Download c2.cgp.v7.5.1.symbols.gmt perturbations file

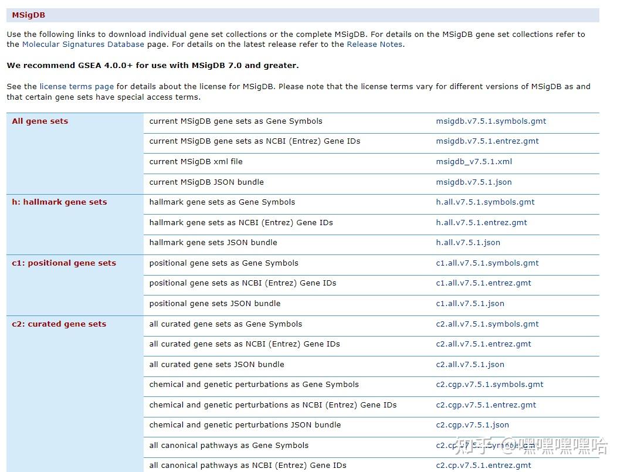click(x=490, y=385)
